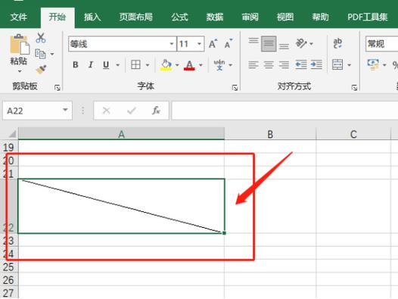
Task: Click the Paste clipboard icon
Action: pyautogui.click(x=20, y=44)
